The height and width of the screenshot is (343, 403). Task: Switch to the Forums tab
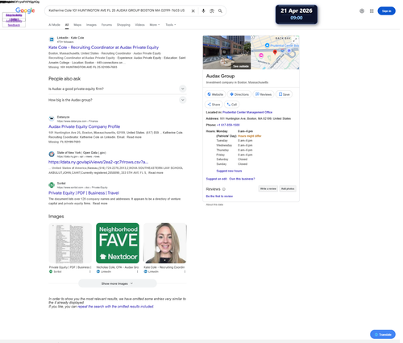tap(106, 25)
